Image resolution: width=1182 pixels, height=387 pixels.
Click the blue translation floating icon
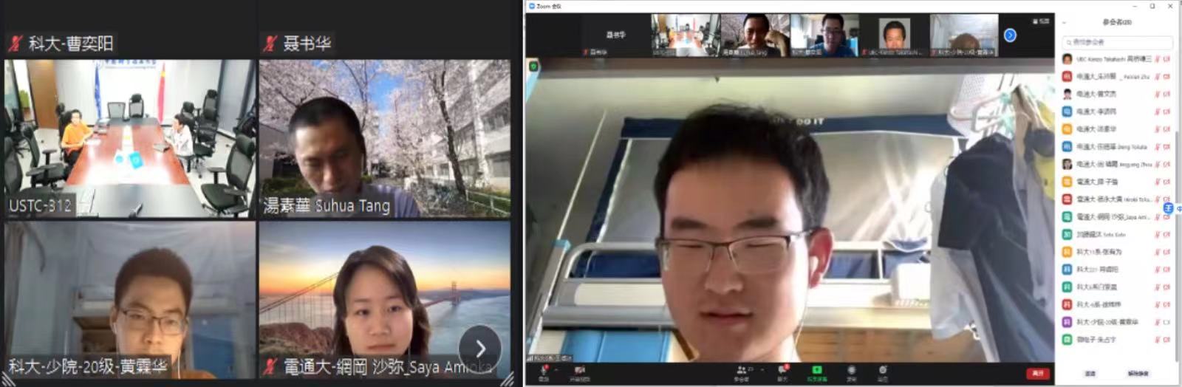coord(1168,209)
